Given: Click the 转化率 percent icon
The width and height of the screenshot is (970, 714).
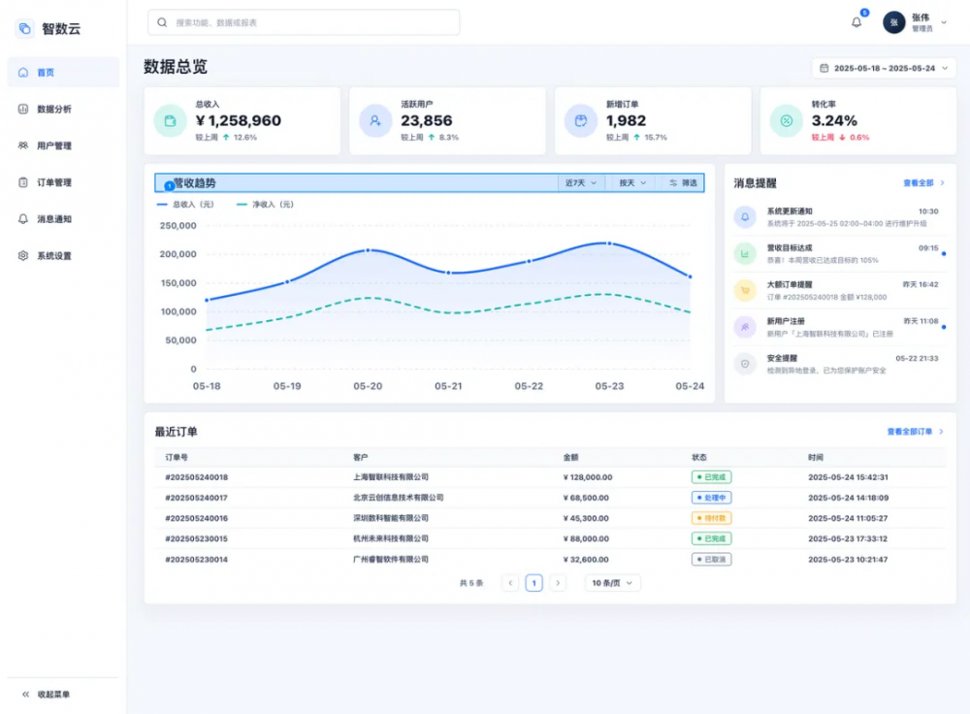Looking at the screenshot, I should 787,120.
